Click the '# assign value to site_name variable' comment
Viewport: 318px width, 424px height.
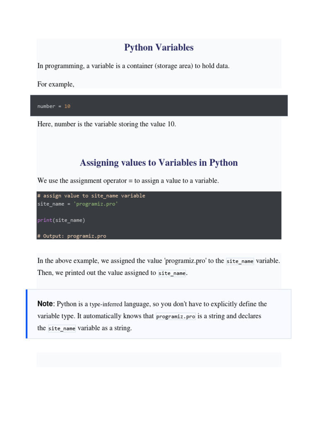pos(91,195)
